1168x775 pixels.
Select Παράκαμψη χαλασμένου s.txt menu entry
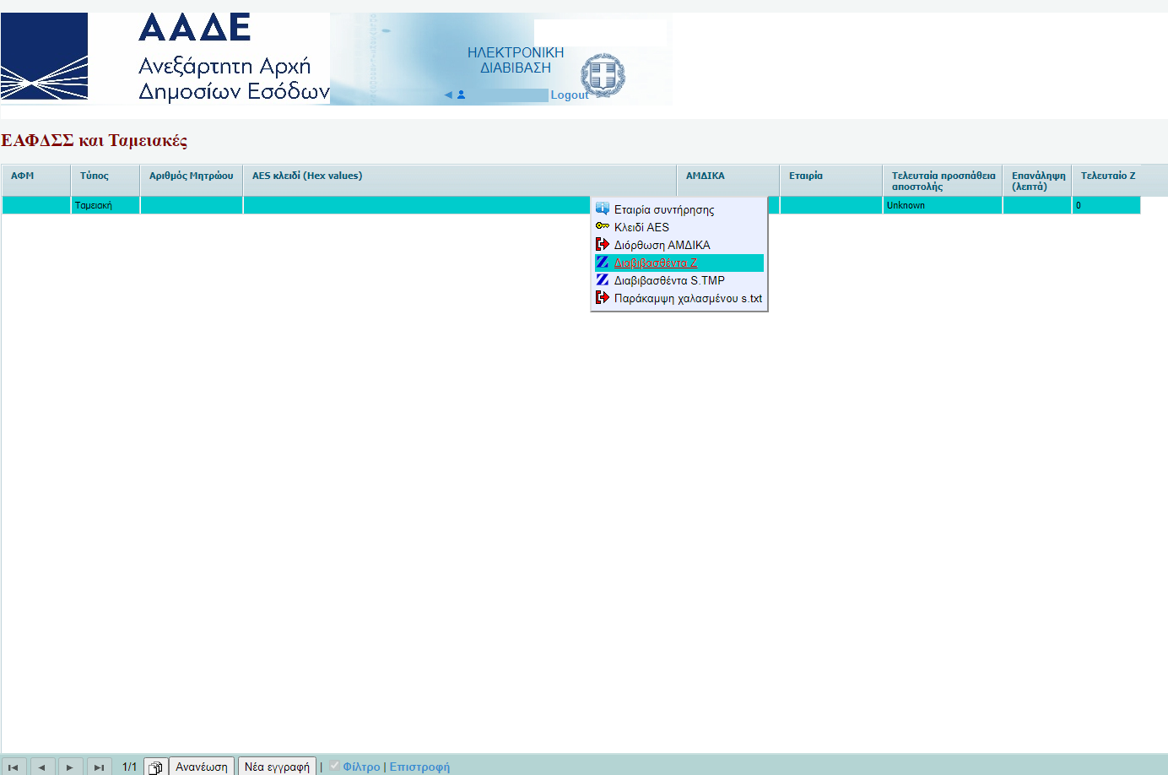687,298
